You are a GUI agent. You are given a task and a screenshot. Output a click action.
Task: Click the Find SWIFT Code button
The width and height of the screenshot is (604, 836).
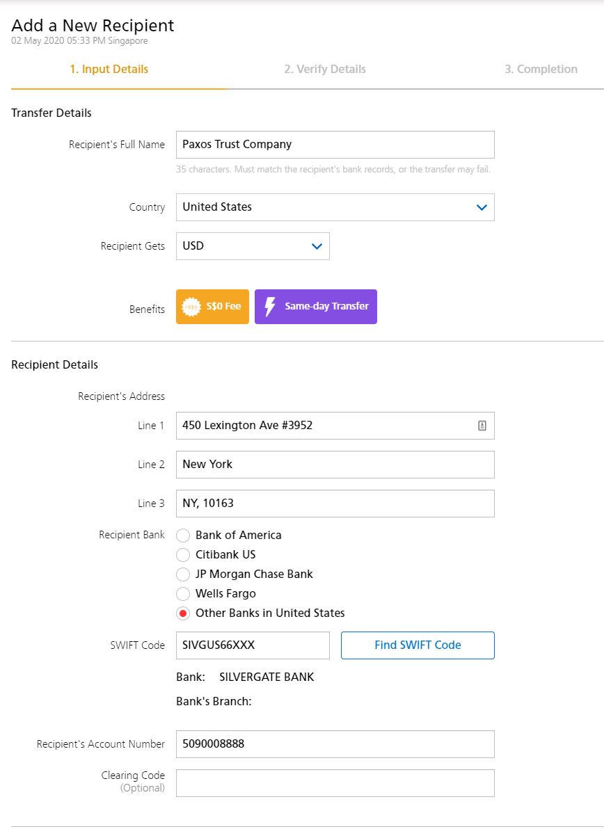(418, 645)
